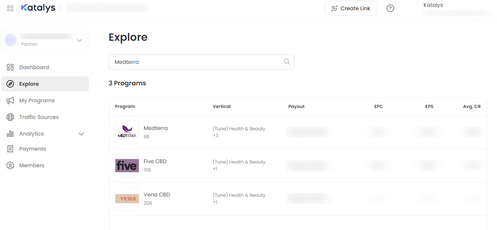Click the search magnifier icon
497x230 pixels.
pyautogui.click(x=287, y=62)
